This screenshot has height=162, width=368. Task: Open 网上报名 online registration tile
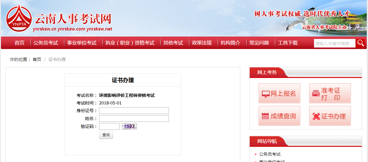click(279, 93)
